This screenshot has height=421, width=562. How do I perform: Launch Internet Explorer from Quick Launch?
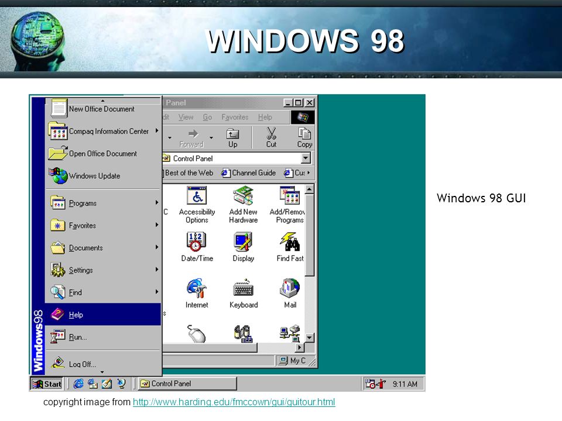tap(78, 384)
